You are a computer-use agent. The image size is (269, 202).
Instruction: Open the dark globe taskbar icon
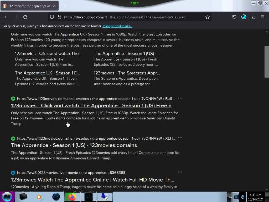56,197
